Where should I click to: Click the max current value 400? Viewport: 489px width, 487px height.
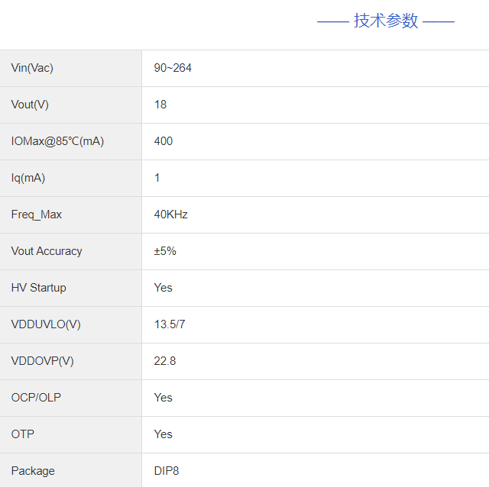point(163,141)
